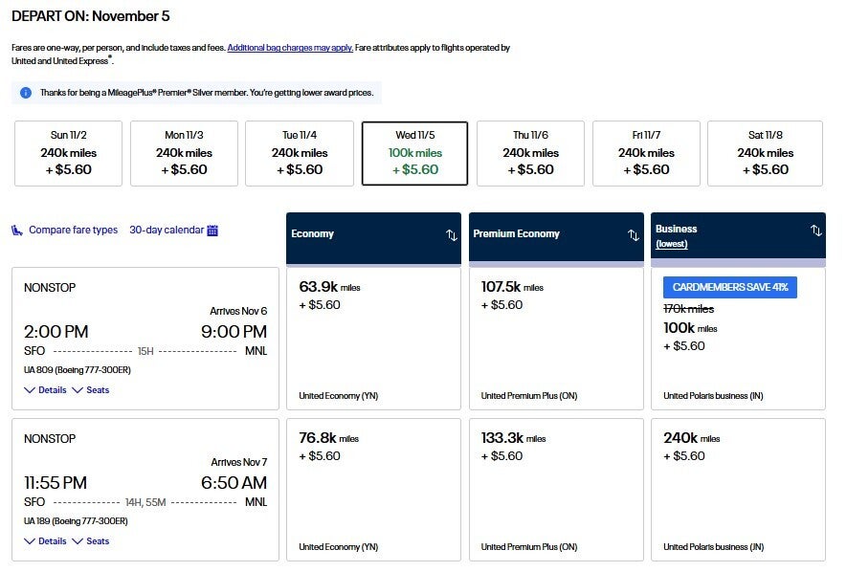
Task: Expand Seats for flight UA 189
Action: coord(91,541)
